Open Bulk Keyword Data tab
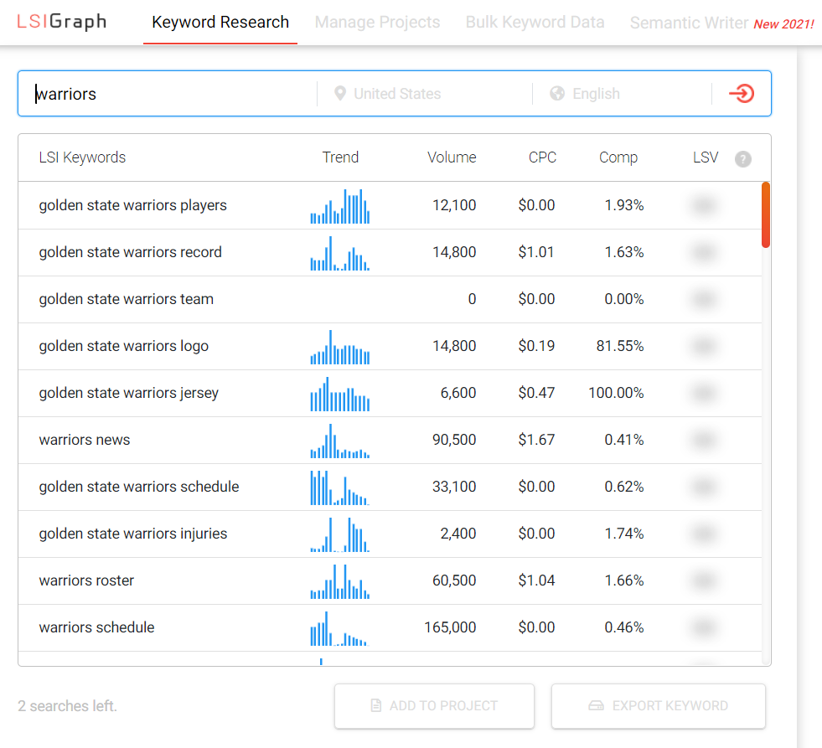Screen dimensions: 822x748 (535, 22)
